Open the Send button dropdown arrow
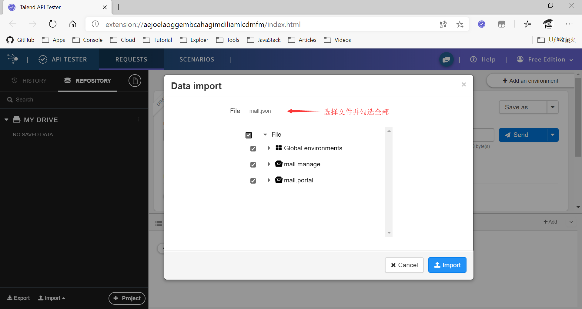Screen dimensions: 582x309 [552, 135]
